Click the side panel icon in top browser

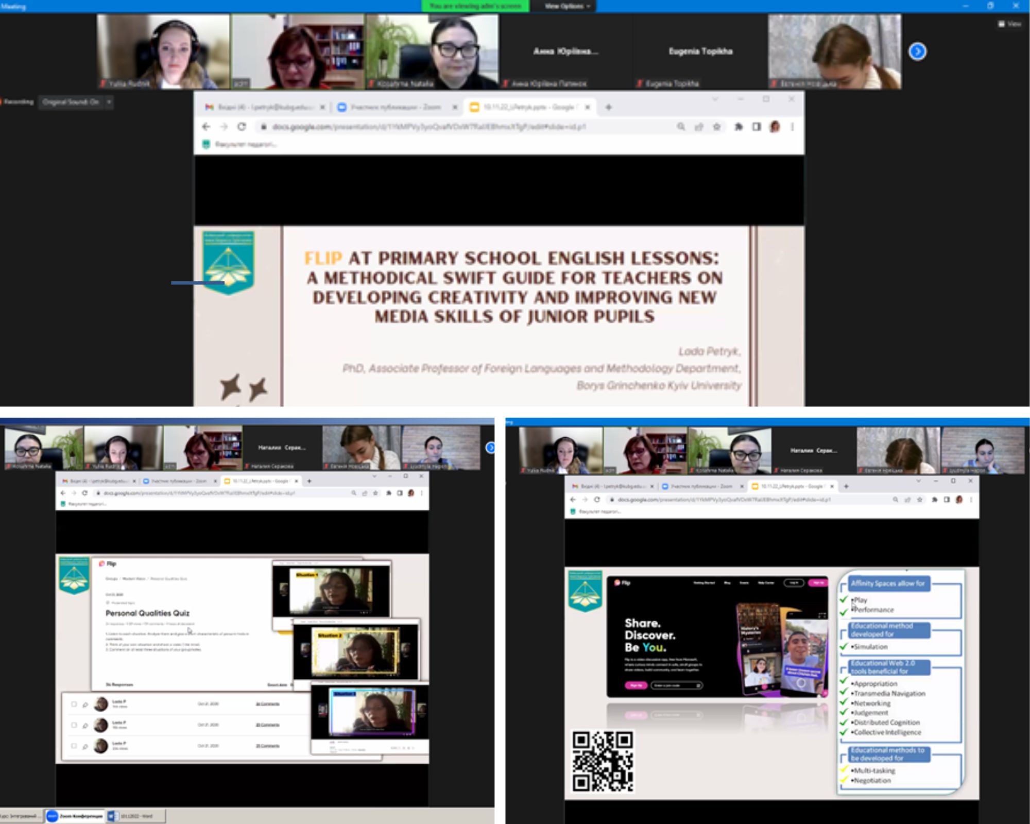(x=756, y=127)
